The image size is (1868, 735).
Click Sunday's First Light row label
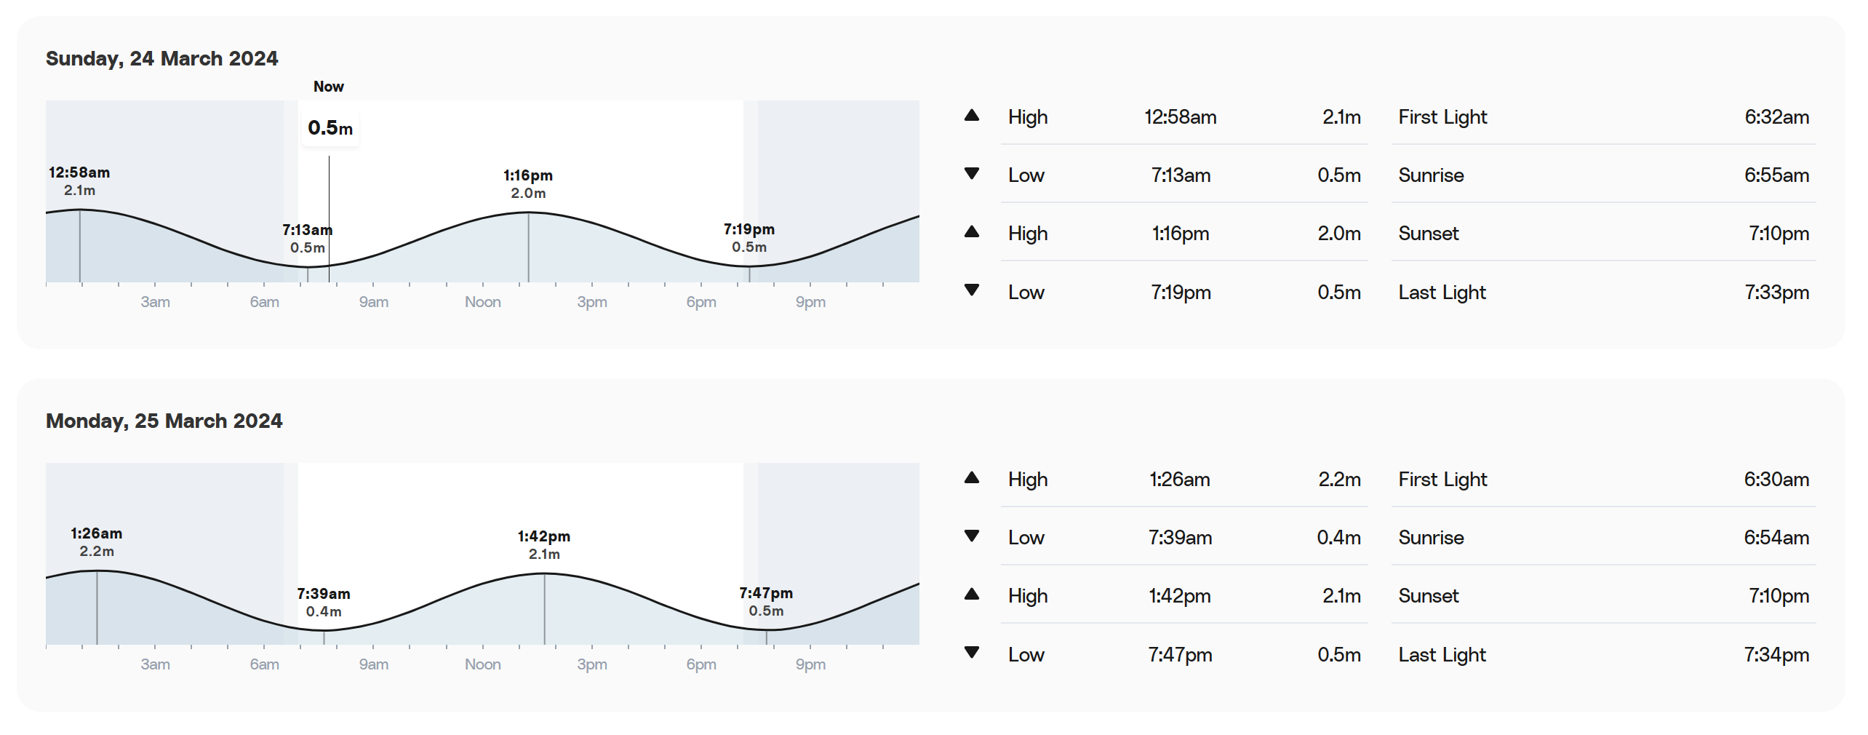[1442, 117]
